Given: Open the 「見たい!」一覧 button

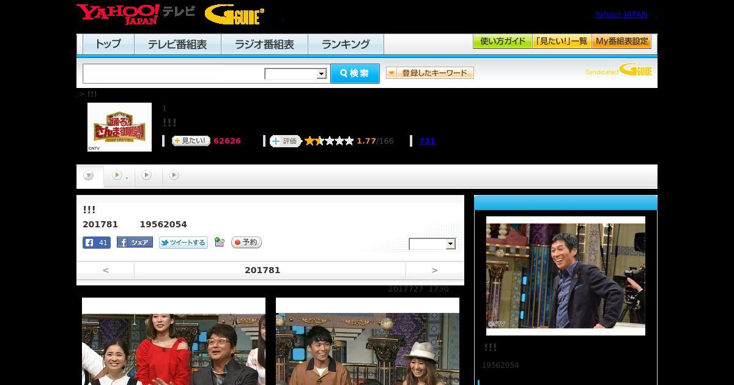Looking at the screenshot, I should click(562, 42).
